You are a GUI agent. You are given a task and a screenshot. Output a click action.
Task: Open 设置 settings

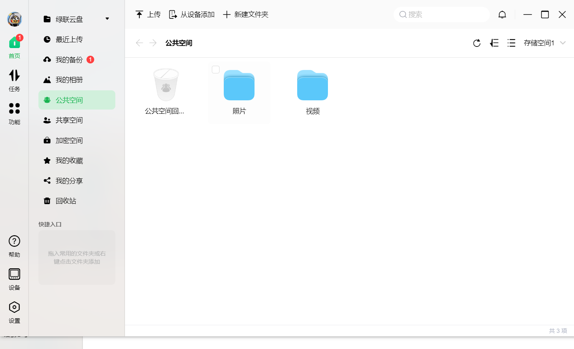15,312
